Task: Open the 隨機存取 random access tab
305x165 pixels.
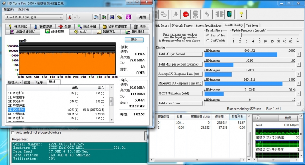Action: pos(107,32)
